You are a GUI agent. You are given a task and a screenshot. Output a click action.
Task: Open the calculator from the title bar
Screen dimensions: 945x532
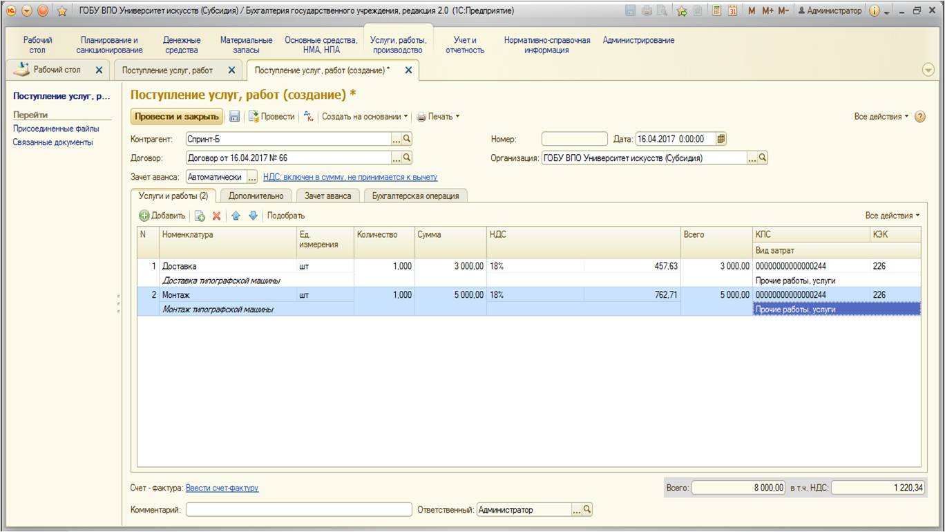coord(717,11)
